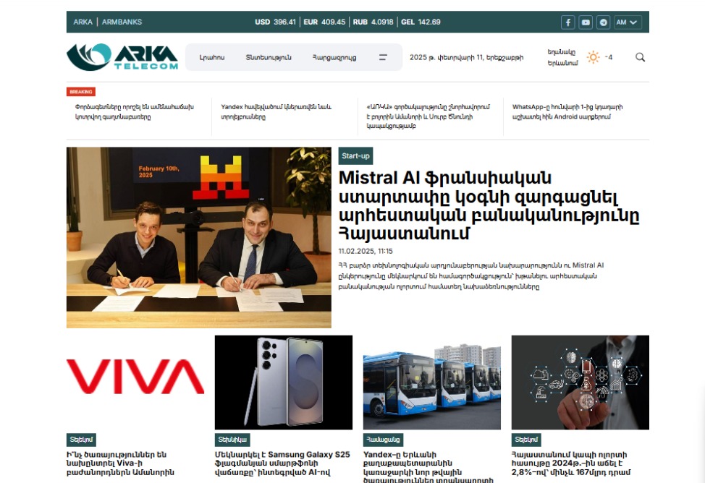Click the ARKA Telecom logo

[x=120, y=56]
